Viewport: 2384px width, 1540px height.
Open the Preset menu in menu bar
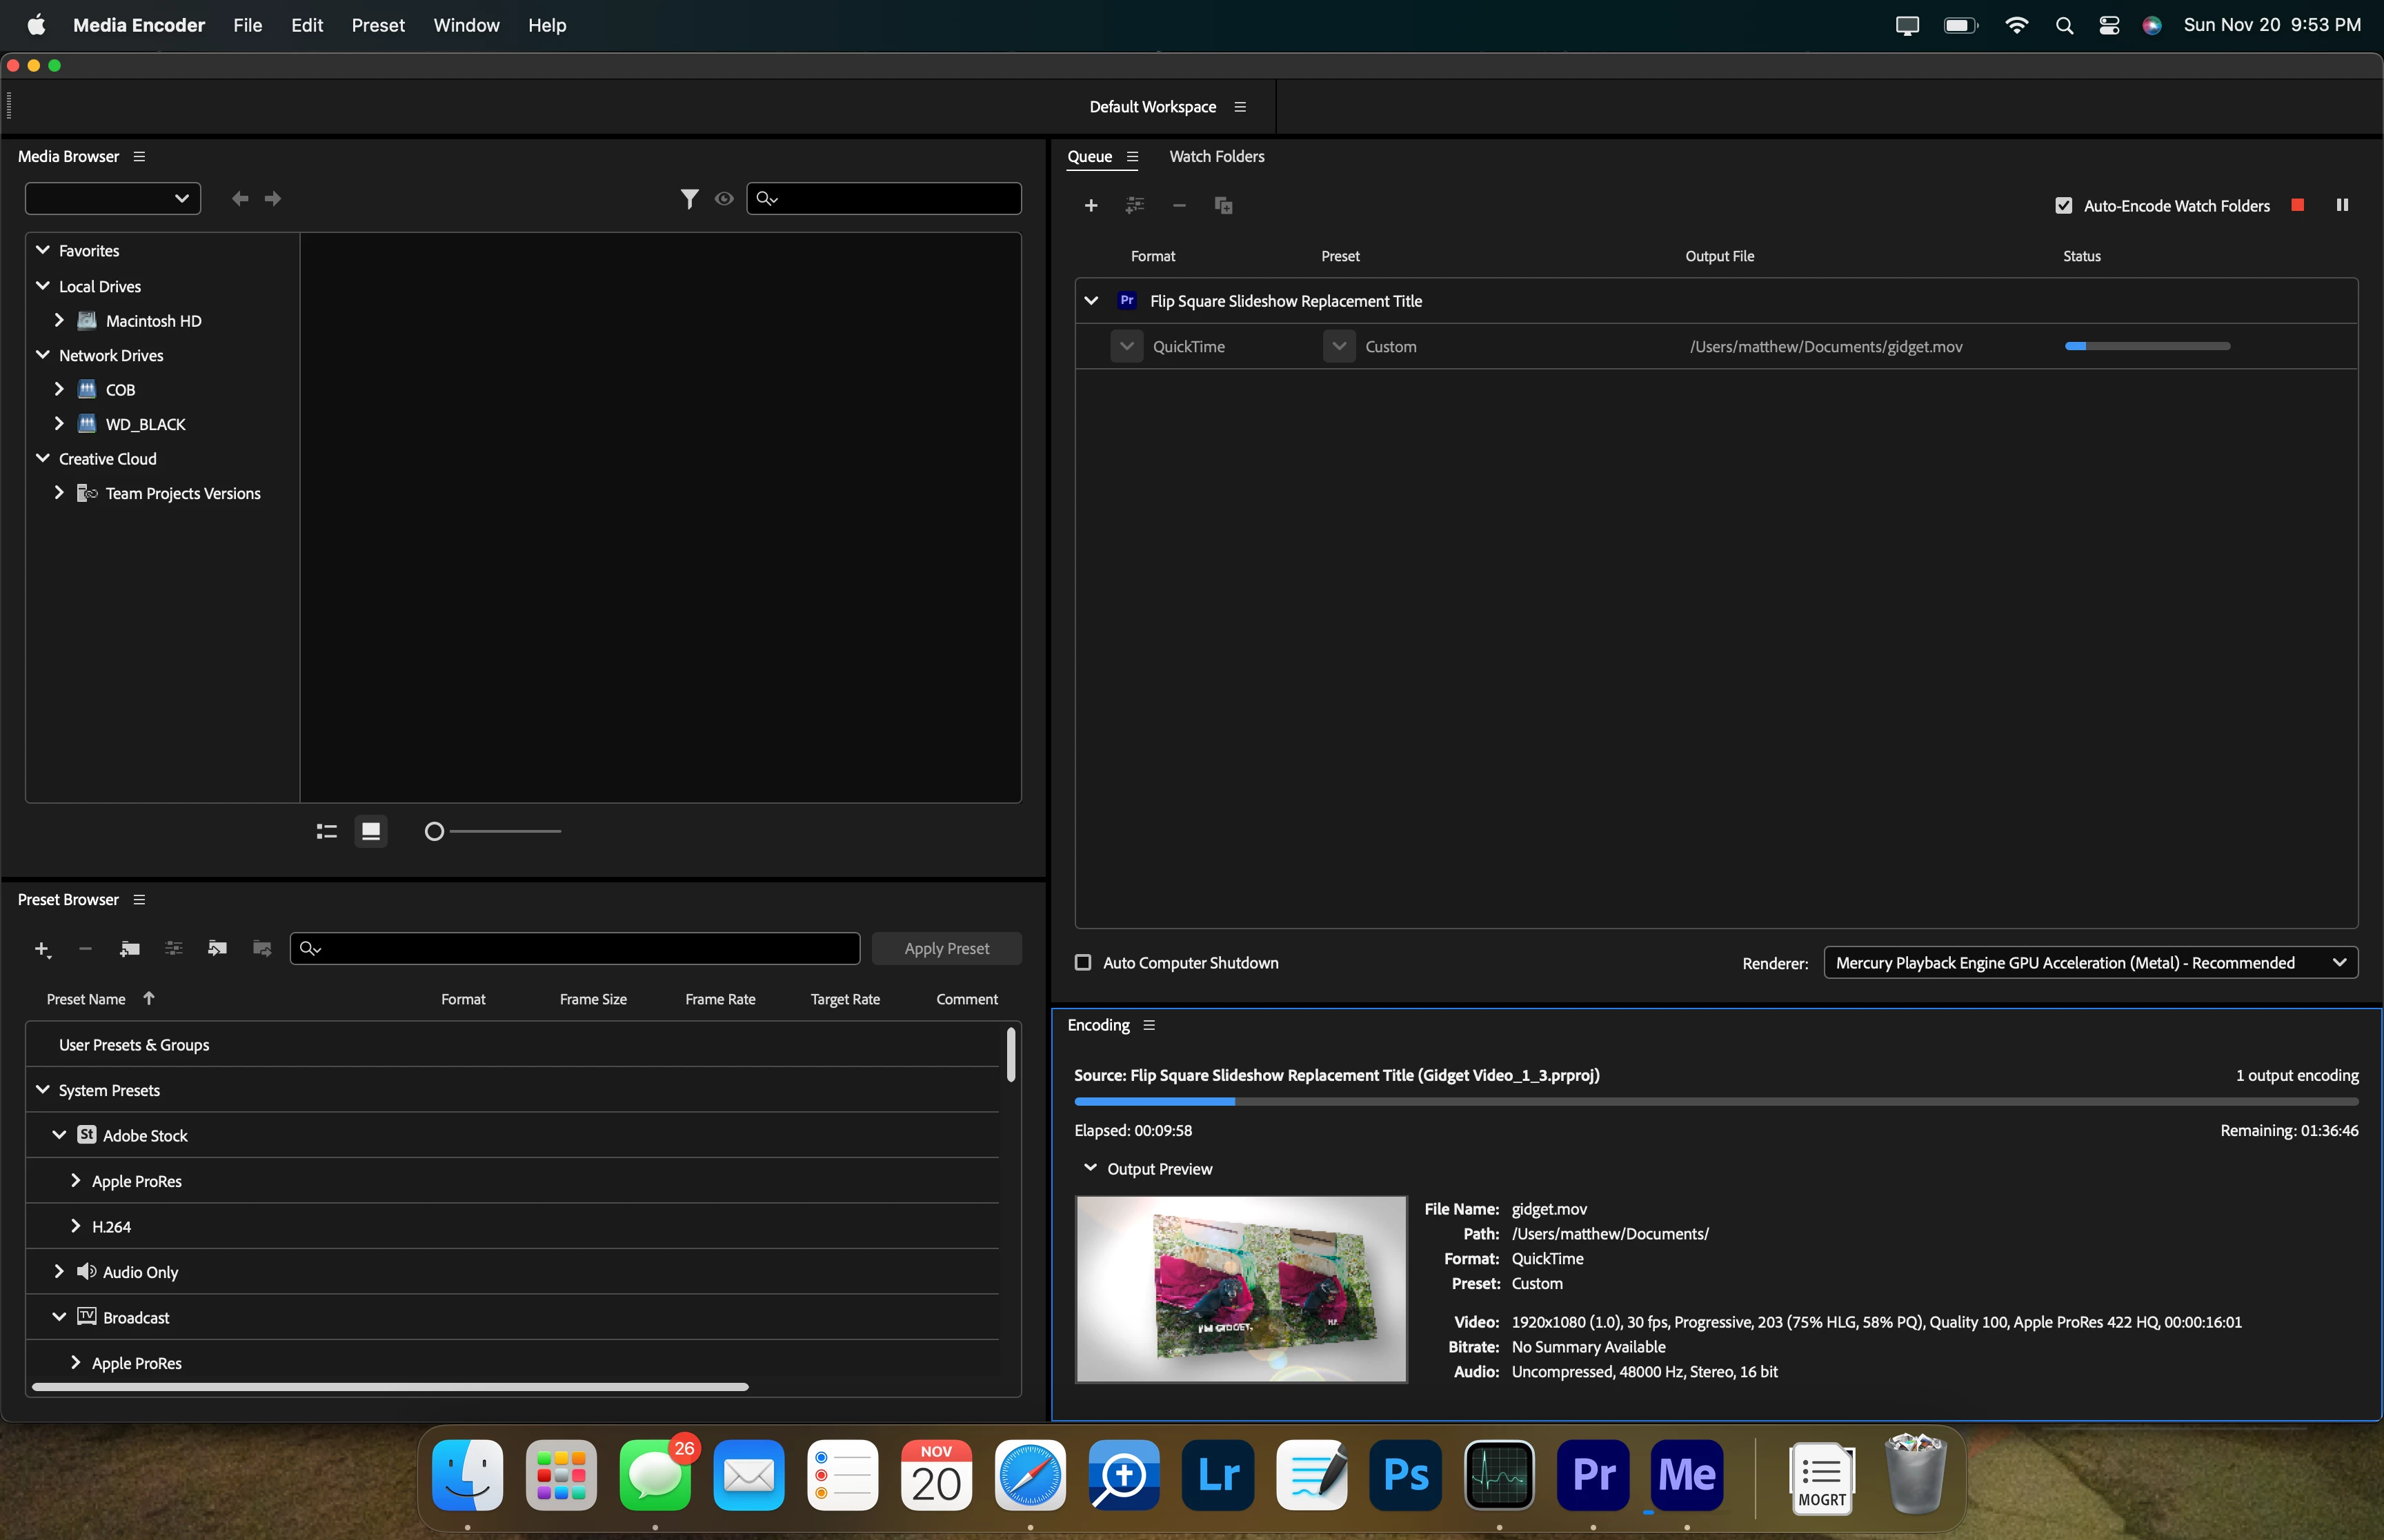pos(377,25)
